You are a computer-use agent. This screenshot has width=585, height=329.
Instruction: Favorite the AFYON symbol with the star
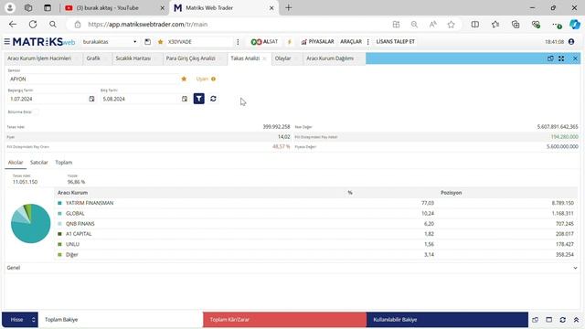[x=184, y=79]
